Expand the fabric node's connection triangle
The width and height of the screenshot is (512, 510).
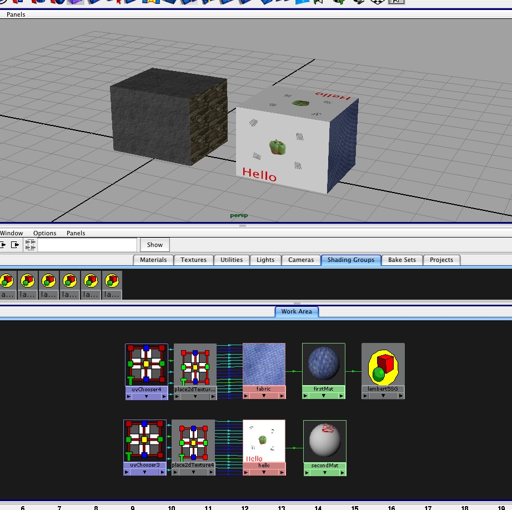coord(264,396)
